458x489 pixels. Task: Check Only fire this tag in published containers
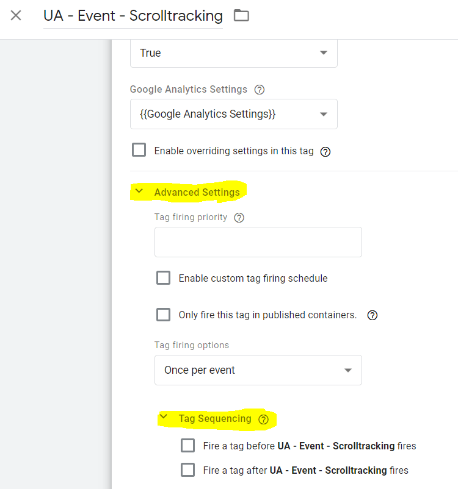point(163,315)
